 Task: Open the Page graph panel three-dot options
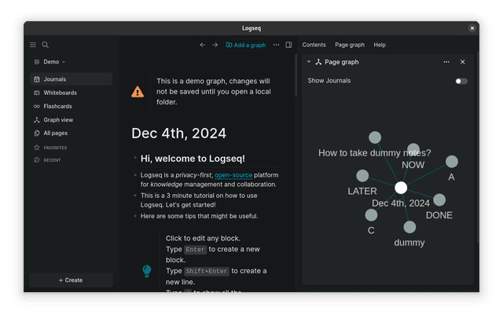(x=446, y=62)
